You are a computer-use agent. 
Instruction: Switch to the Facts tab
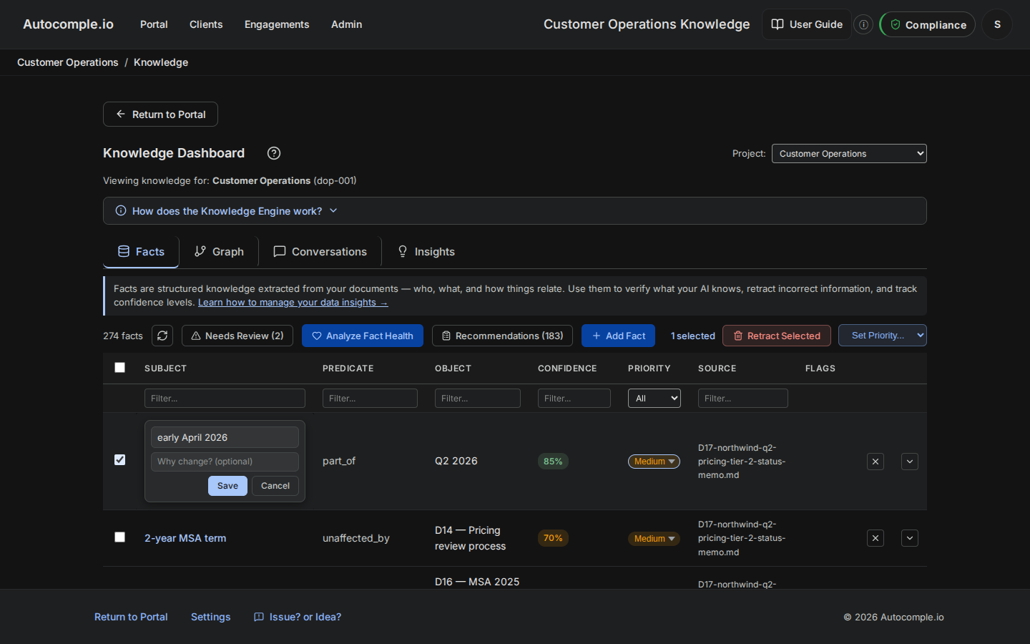pos(141,252)
